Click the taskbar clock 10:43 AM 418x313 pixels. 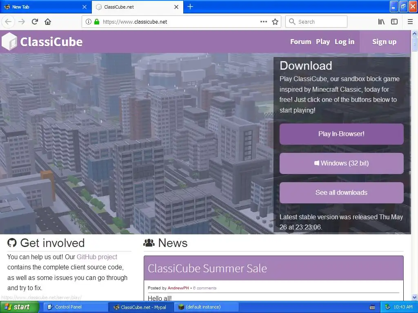tap(403, 307)
